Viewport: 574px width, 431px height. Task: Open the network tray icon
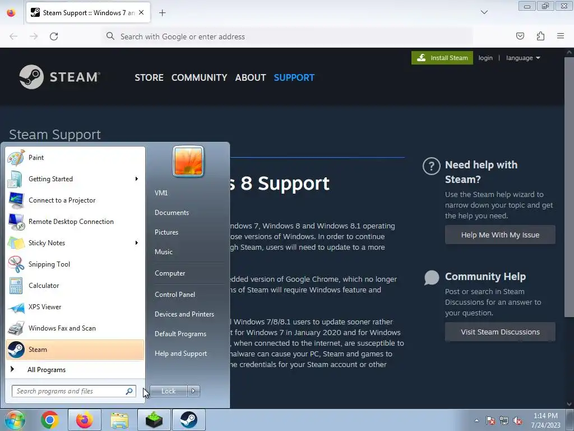[x=504, y=421]
